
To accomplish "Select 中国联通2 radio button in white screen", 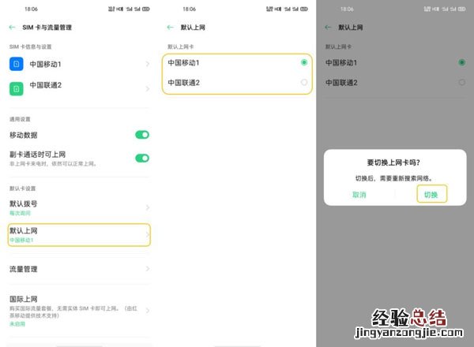I will pyautogui.click(x=304, y=82).
